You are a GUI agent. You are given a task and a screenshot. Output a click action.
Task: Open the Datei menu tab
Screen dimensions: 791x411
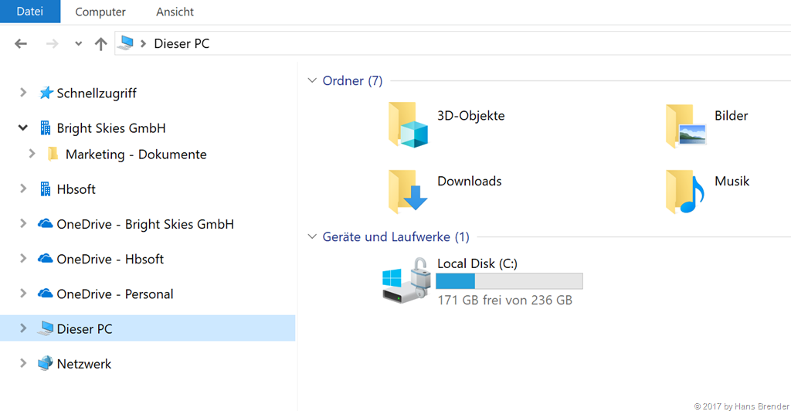coord(30,12)
